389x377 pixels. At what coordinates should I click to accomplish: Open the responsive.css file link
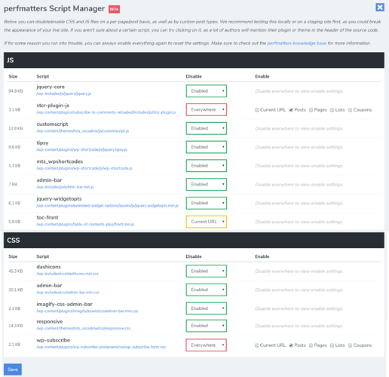click(84, 328)
